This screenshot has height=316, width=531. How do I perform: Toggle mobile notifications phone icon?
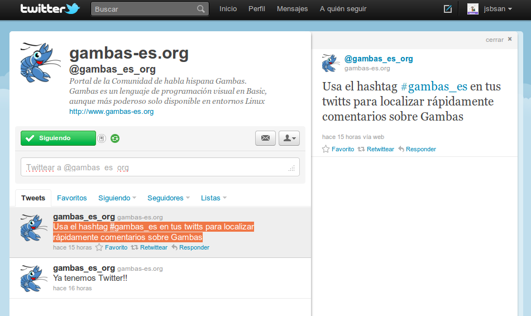click(102, 138)
